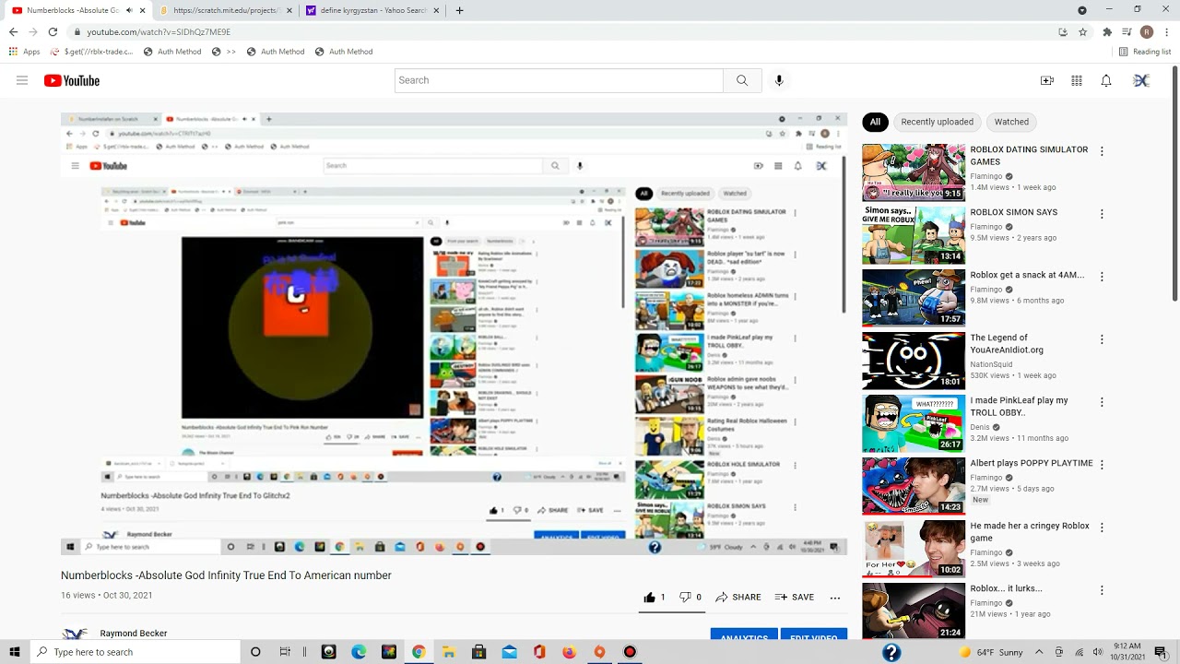1180x664 pixels.
Task: Open the Chrome extensions puzzle icon
Action: point(1107,31)
